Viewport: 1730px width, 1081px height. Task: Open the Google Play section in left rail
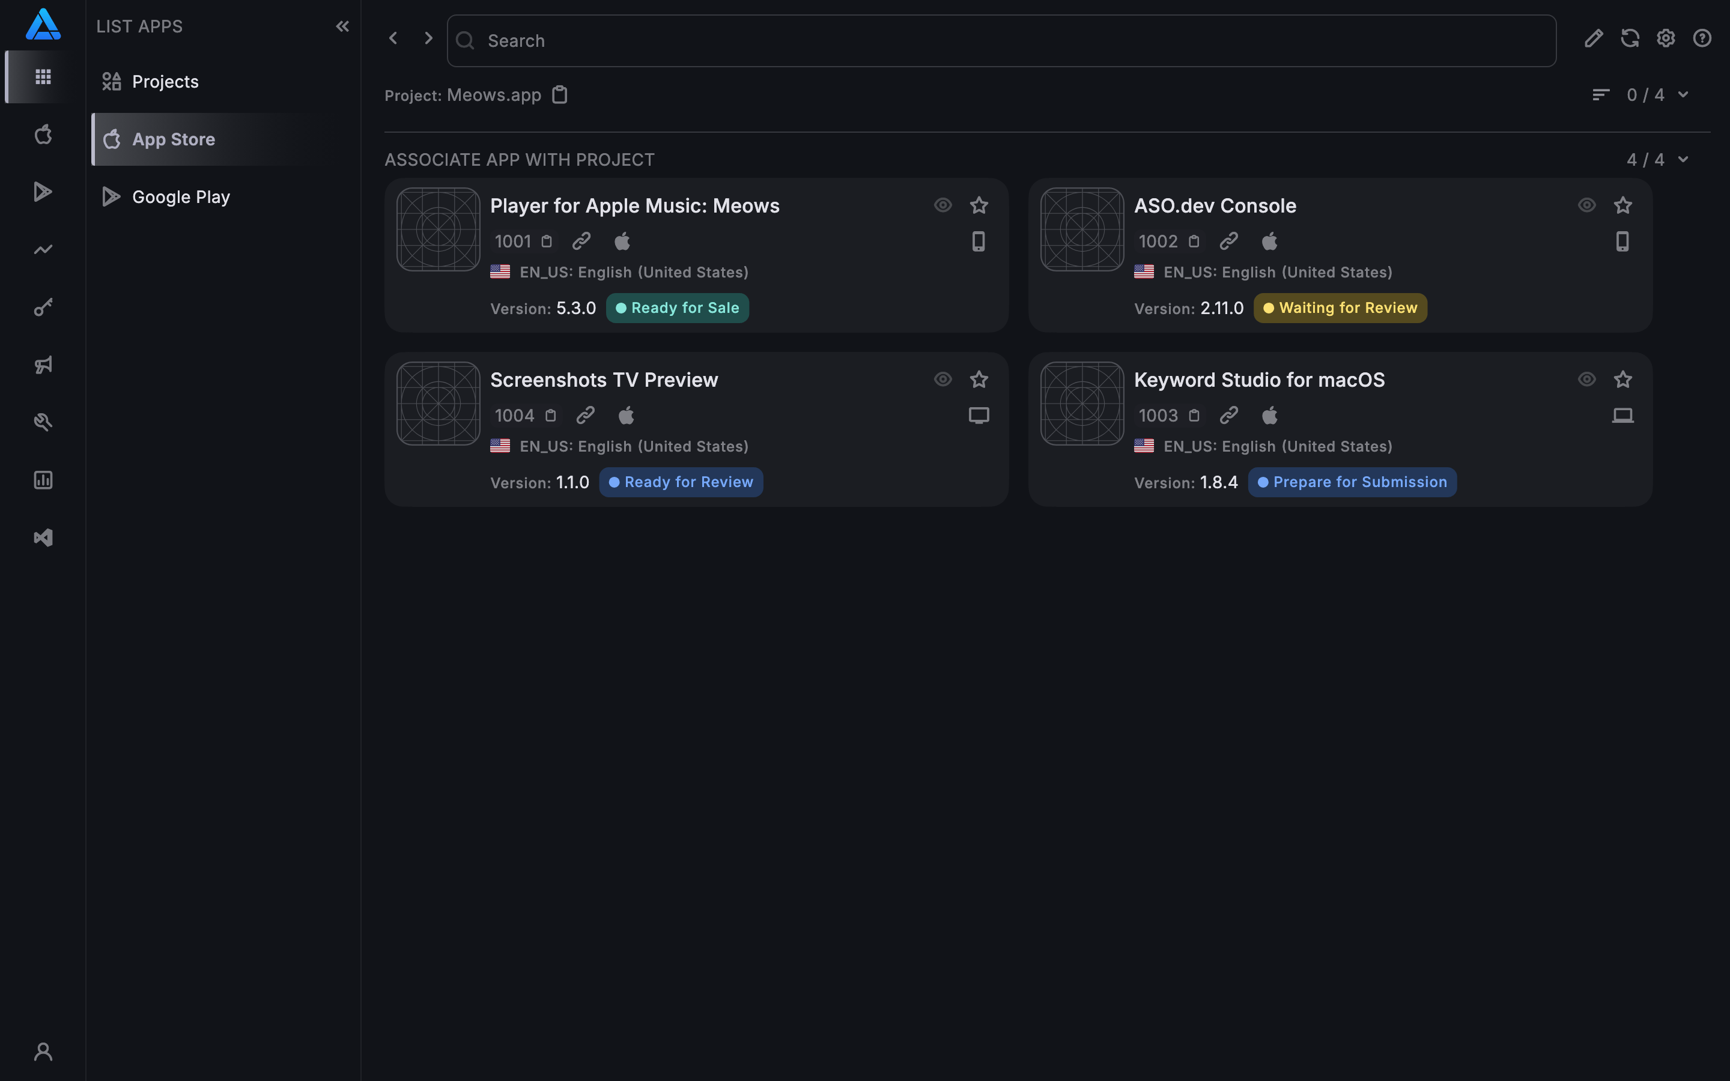click(43, 192)
